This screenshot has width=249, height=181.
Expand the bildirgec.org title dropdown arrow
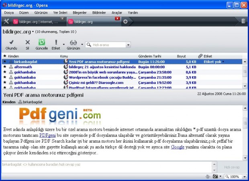click(33, 31)
